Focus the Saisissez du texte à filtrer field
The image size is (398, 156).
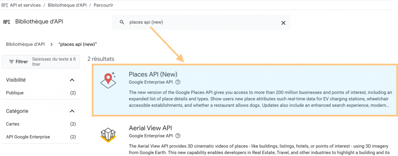54,62
